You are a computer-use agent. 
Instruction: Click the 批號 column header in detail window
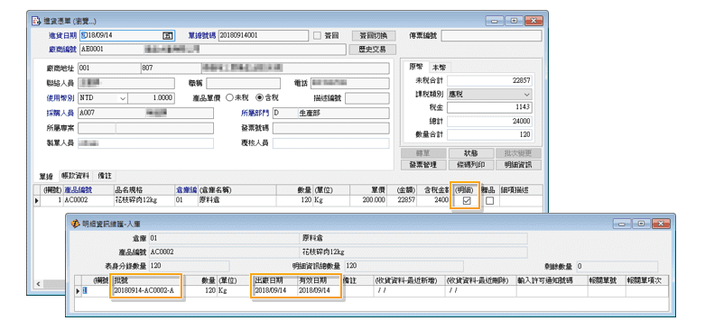click(147, 280)
